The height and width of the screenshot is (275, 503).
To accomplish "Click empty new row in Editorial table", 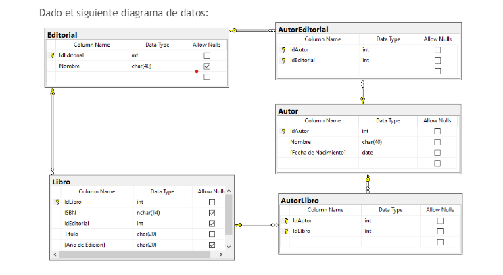I will click(x=137, y=77).
